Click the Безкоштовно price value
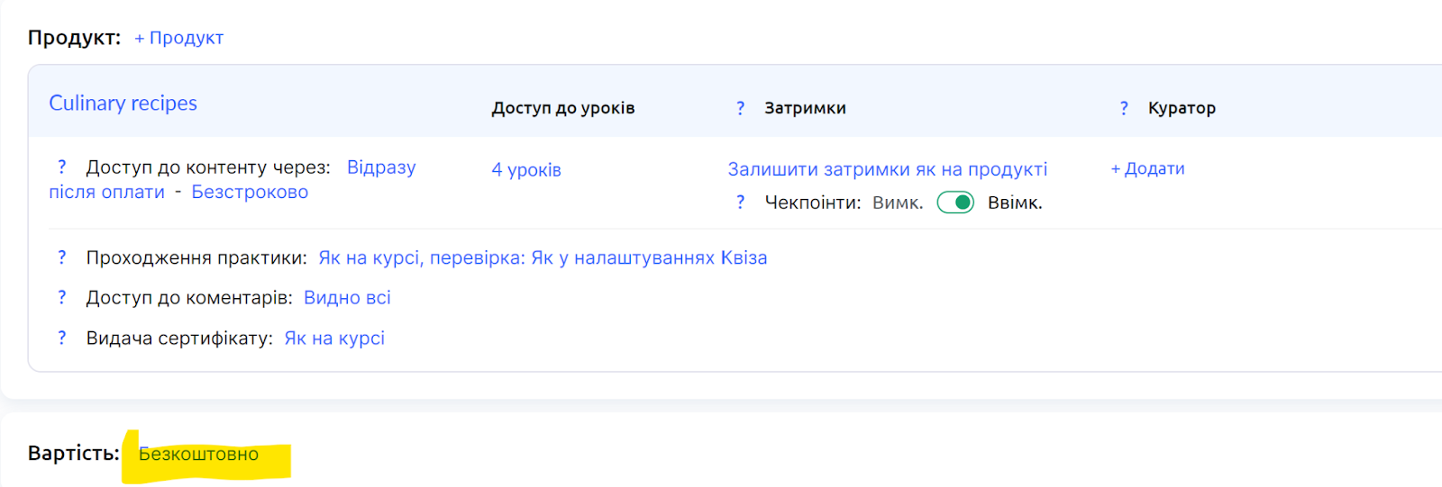Viewport: 1442px width, 487px height. pyautogui.click(x=198, y=454)
